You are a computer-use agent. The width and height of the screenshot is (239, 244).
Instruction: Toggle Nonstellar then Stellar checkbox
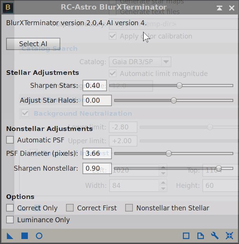[129, 208]
